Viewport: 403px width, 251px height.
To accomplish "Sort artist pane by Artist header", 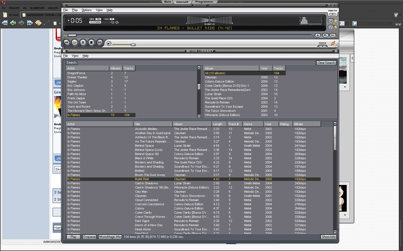I will click(x=87, y=68).
